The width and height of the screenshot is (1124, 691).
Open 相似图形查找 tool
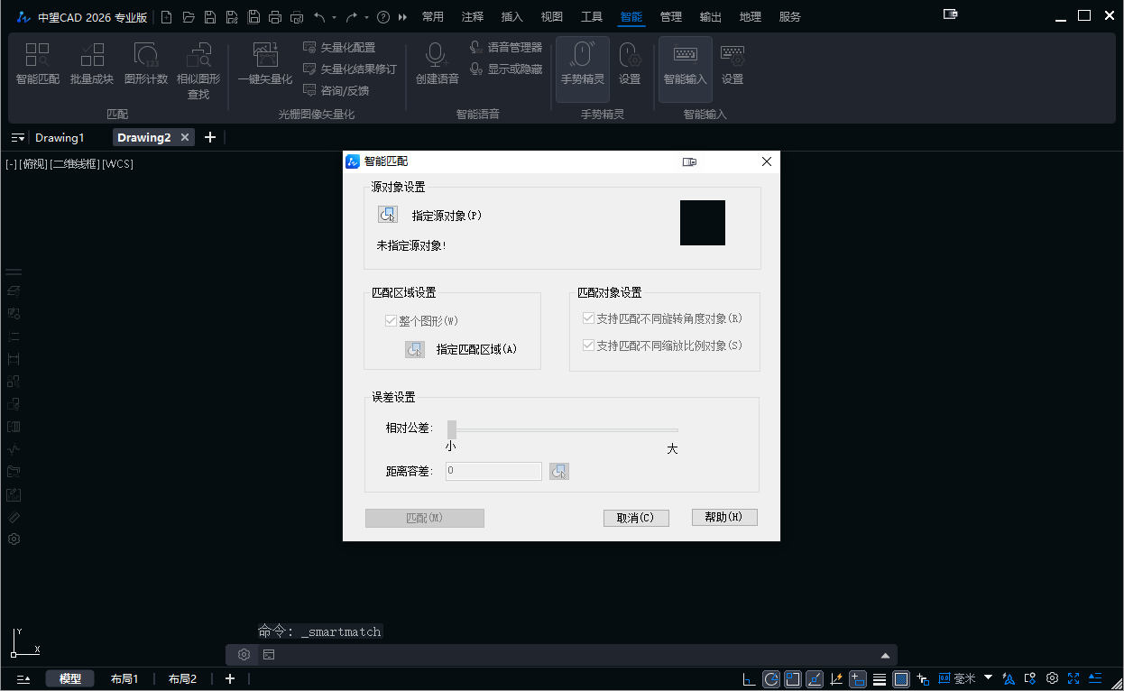pyautogui.click(x=198, y=70)
